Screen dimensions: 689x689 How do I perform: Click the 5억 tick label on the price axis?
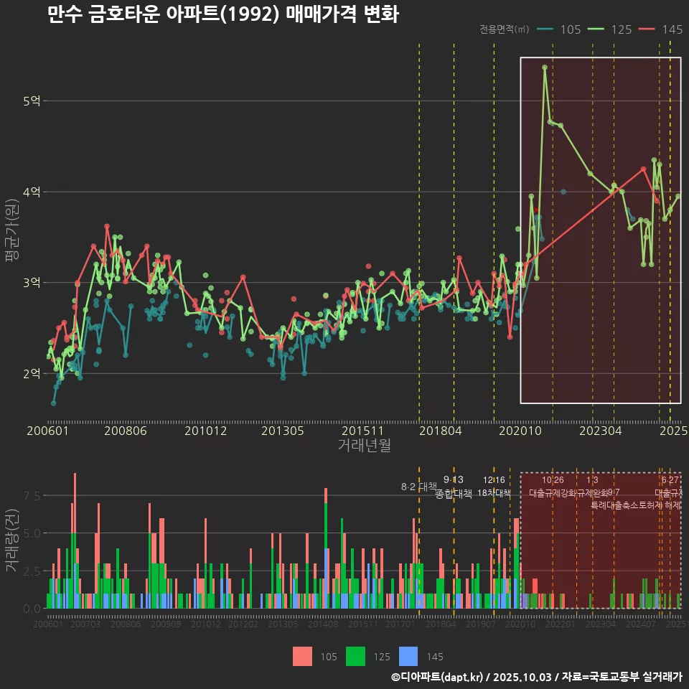click(x=31, y=101)
